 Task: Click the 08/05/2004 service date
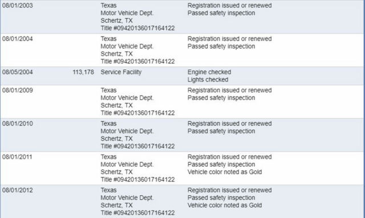(x=18, y=72)
